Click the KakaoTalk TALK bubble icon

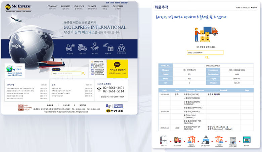117,64
